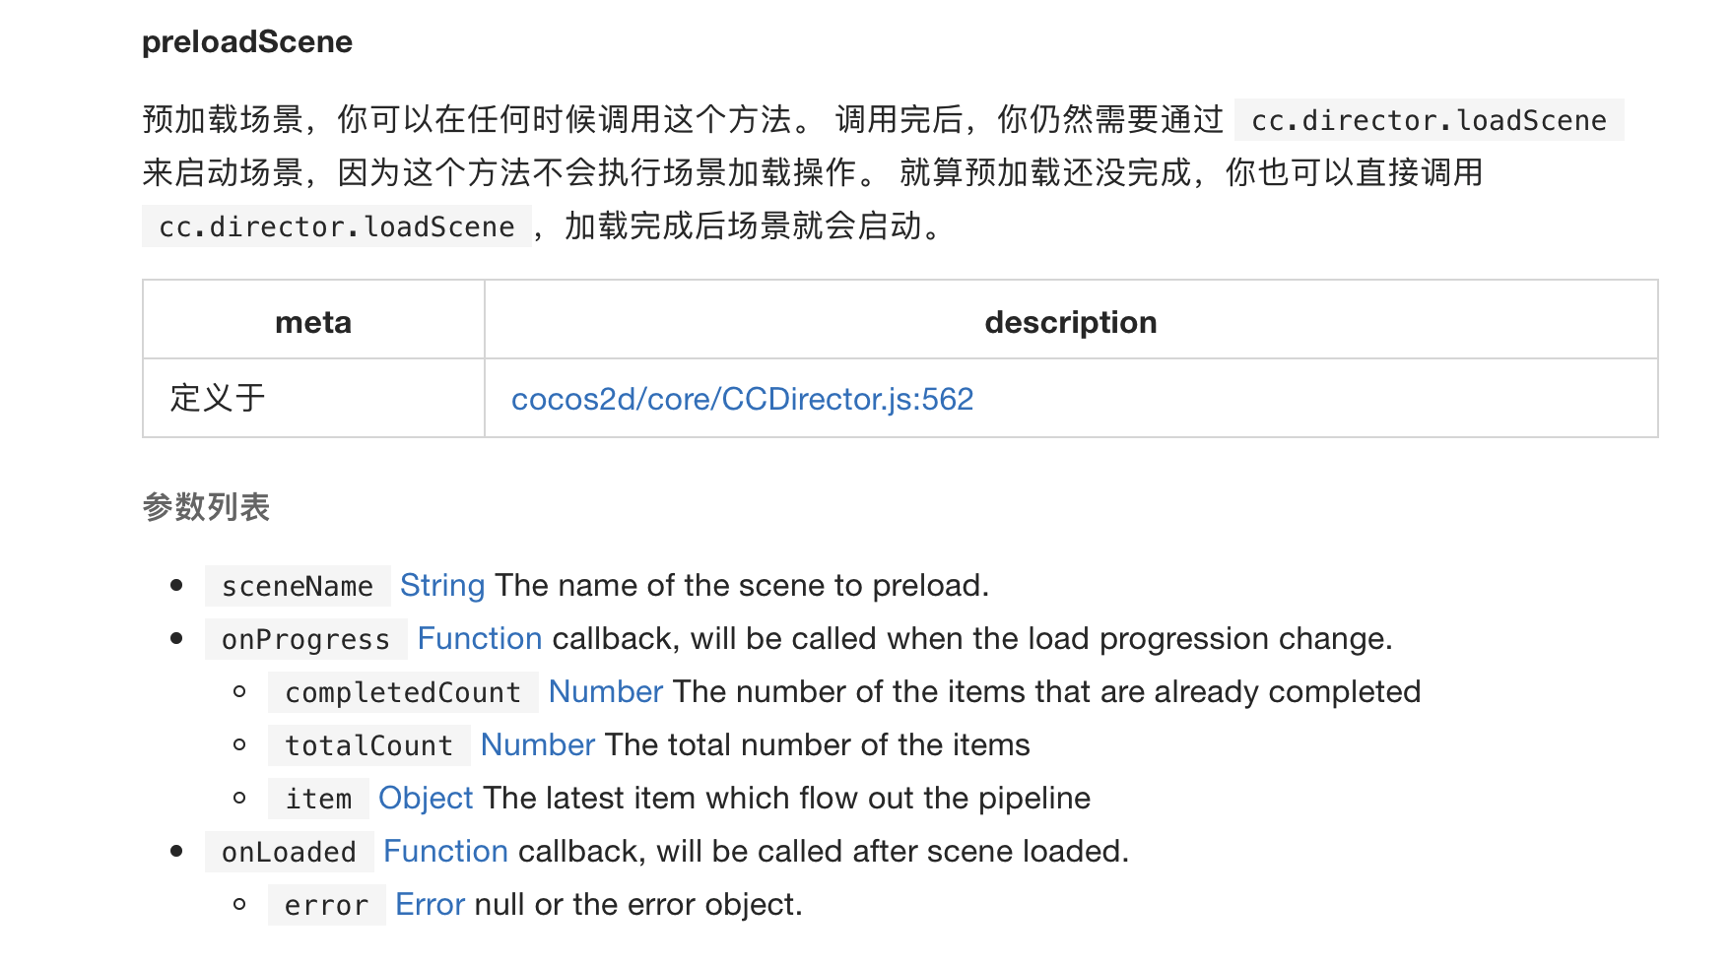Click the 参数列表 section heading

pos(206,507)
